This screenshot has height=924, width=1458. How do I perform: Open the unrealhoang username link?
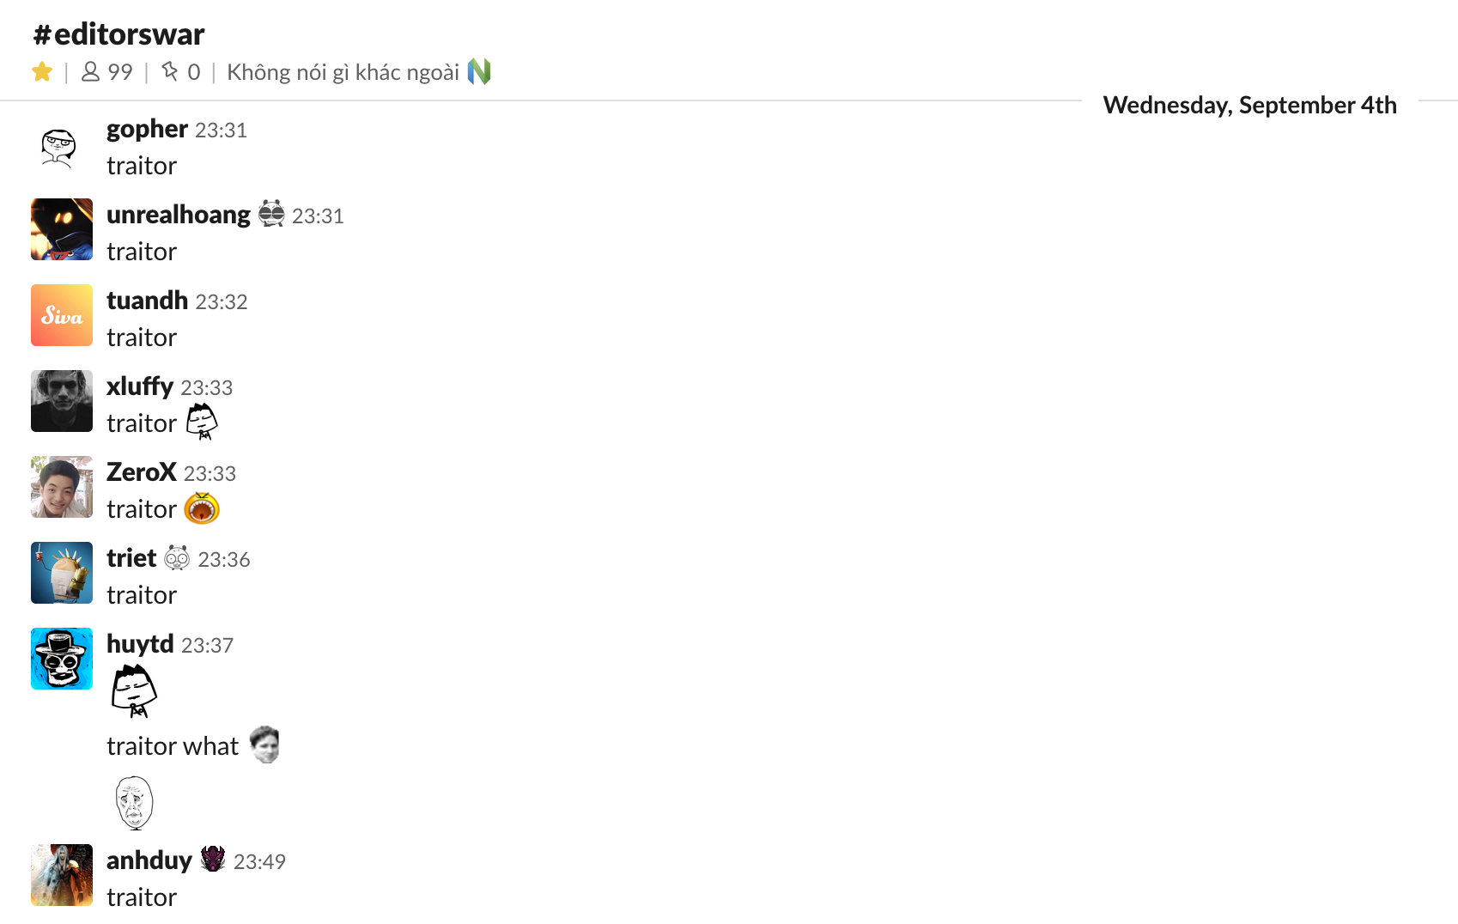coord(179,215)
